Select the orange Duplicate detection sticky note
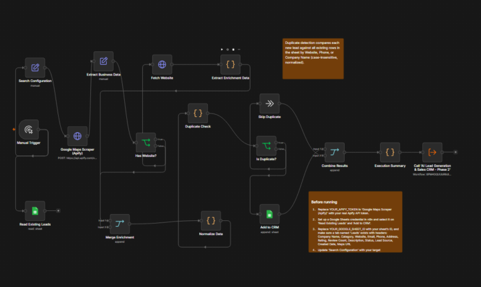Image resolution: width=481 pixels, height=287 pixels. 313,59
